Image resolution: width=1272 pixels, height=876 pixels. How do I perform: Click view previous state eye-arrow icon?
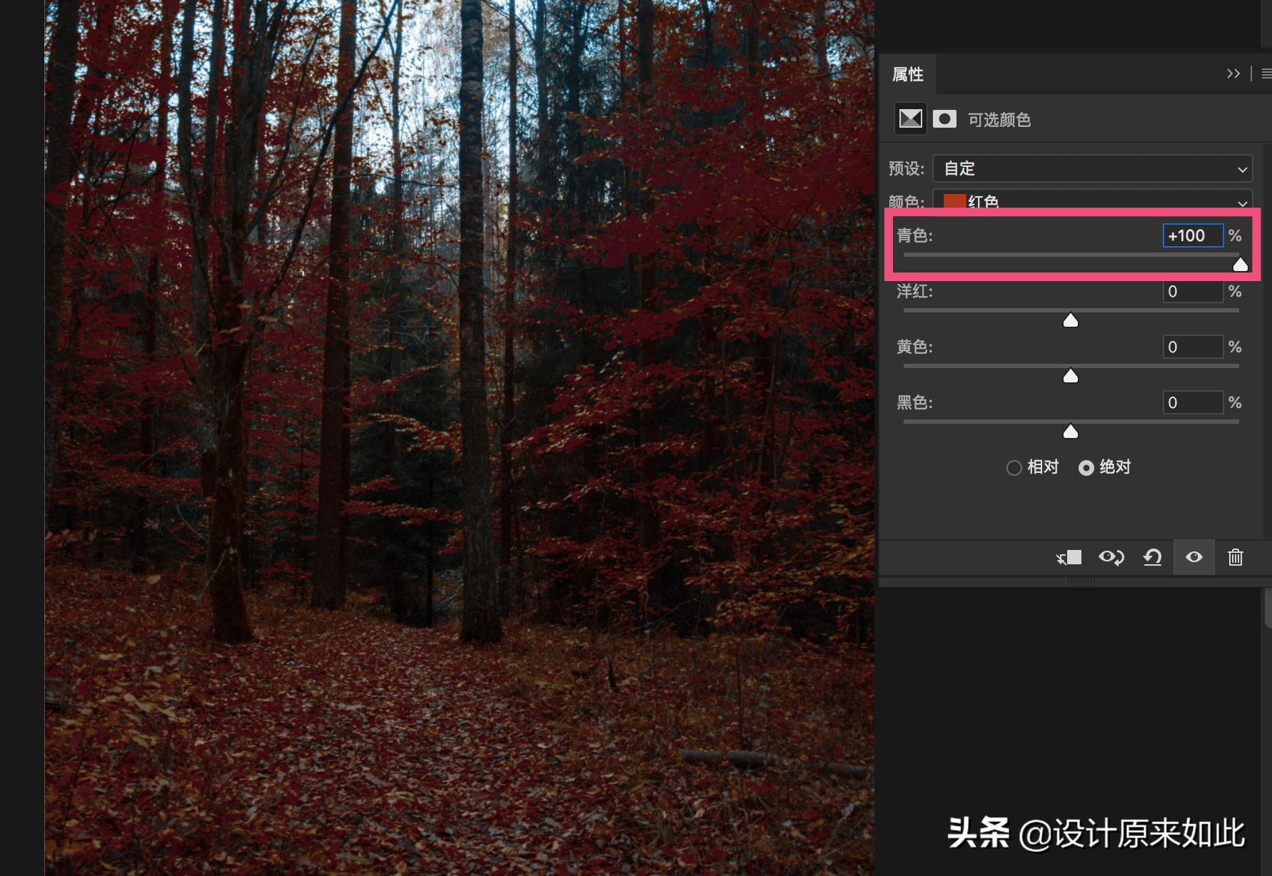click(1111, 558)
